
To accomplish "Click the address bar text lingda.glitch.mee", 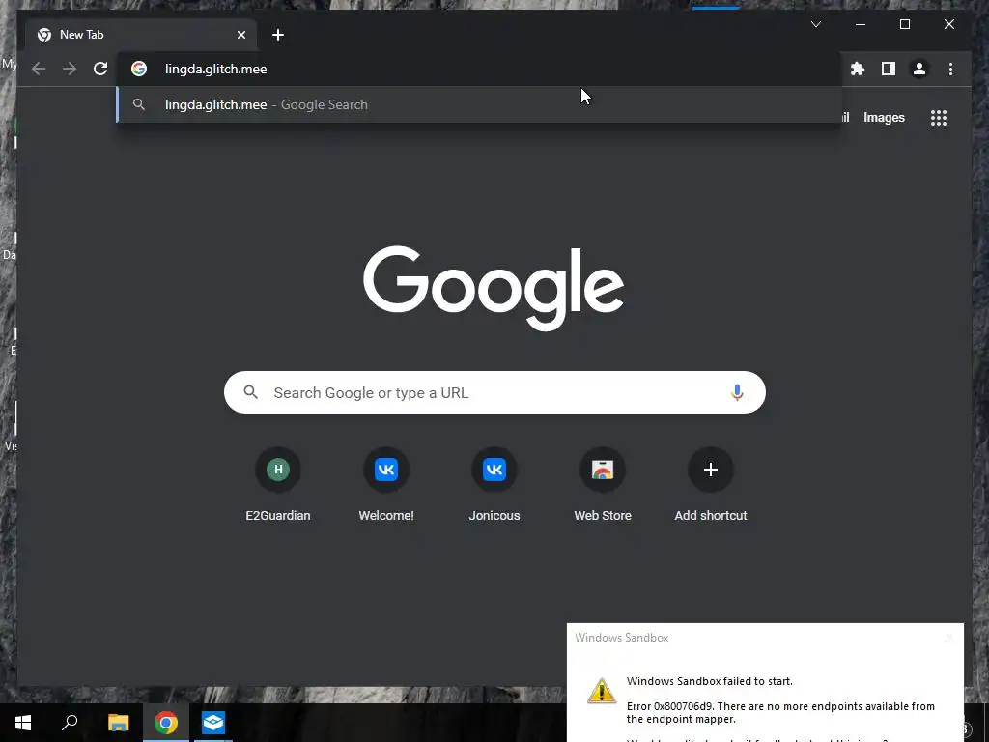I will pos(215,69).
